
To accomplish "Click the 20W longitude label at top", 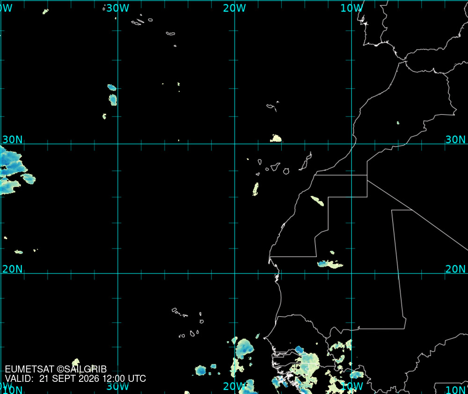I will (x=234, y=8).
